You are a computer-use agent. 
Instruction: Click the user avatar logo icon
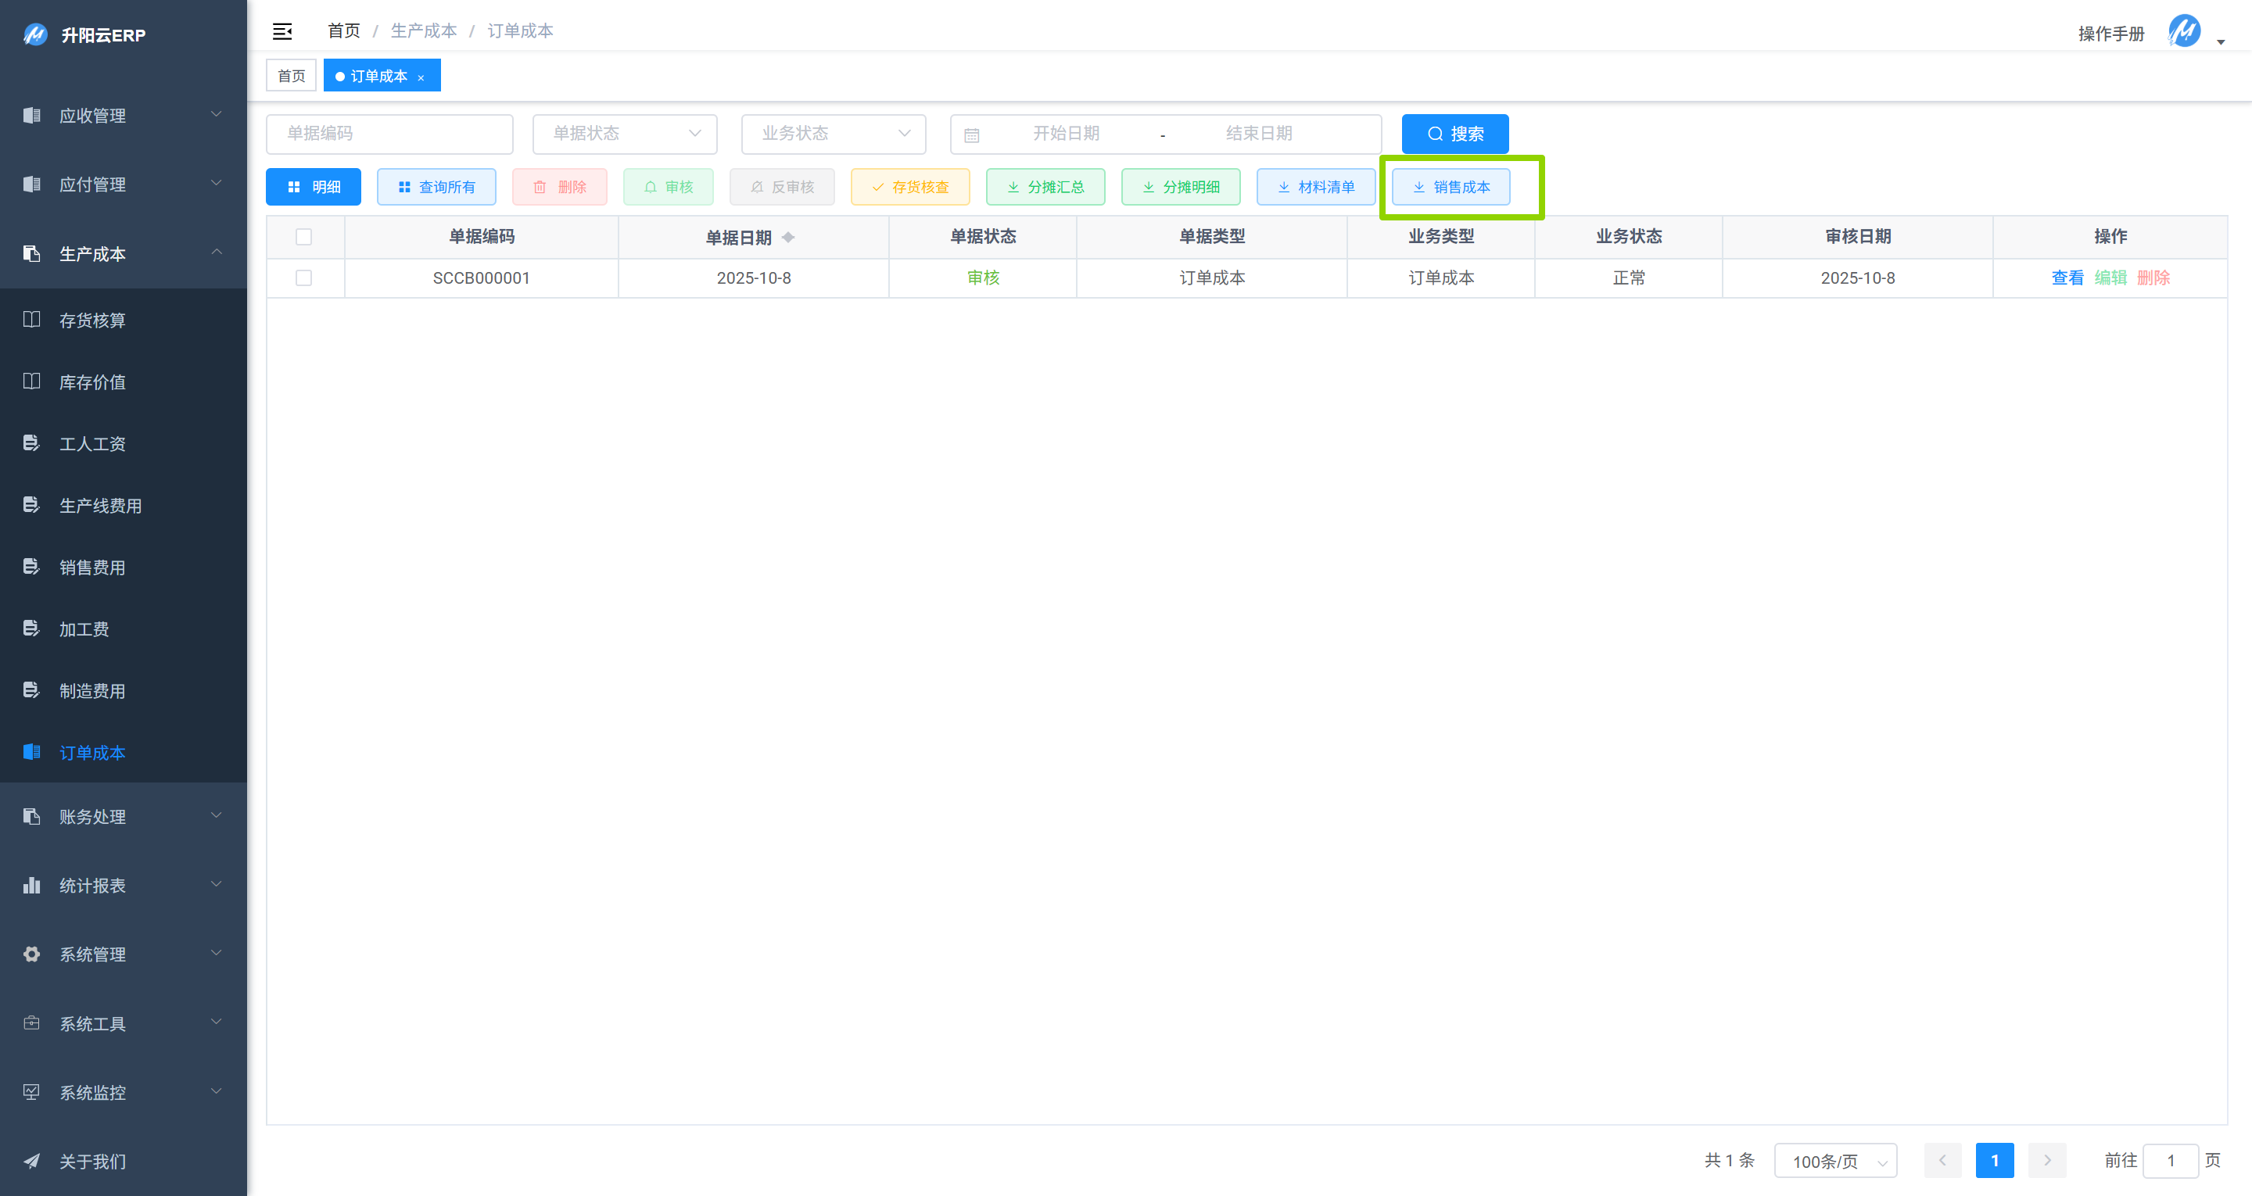(x=2183, y=31)
